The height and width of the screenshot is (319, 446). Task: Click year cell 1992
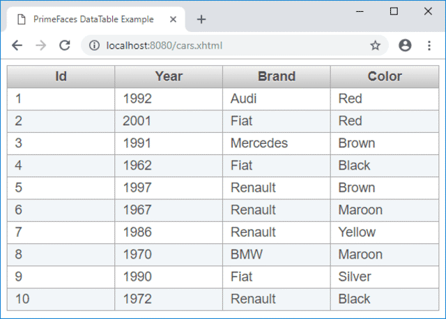tap(169, 99)
